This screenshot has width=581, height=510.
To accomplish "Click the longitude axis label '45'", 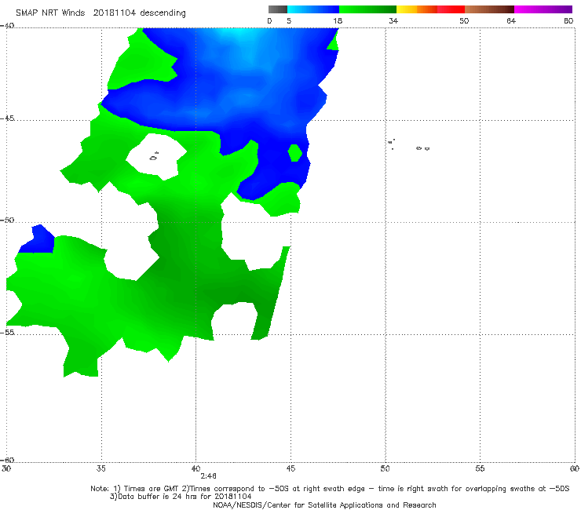I will (x=290, y=468).
